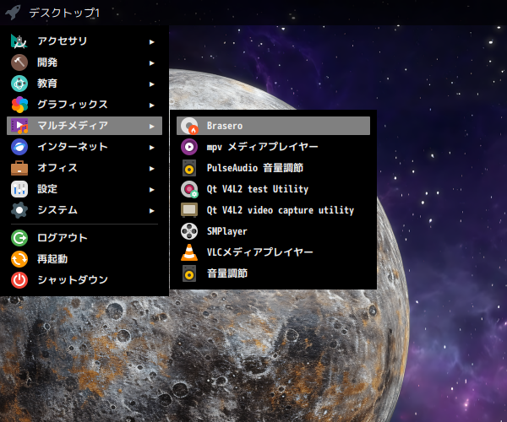The width and height of the screenshot is (507, 422).
Task: Expand the グラフィックス submenu arrow
Action: (x=151, y=105)
